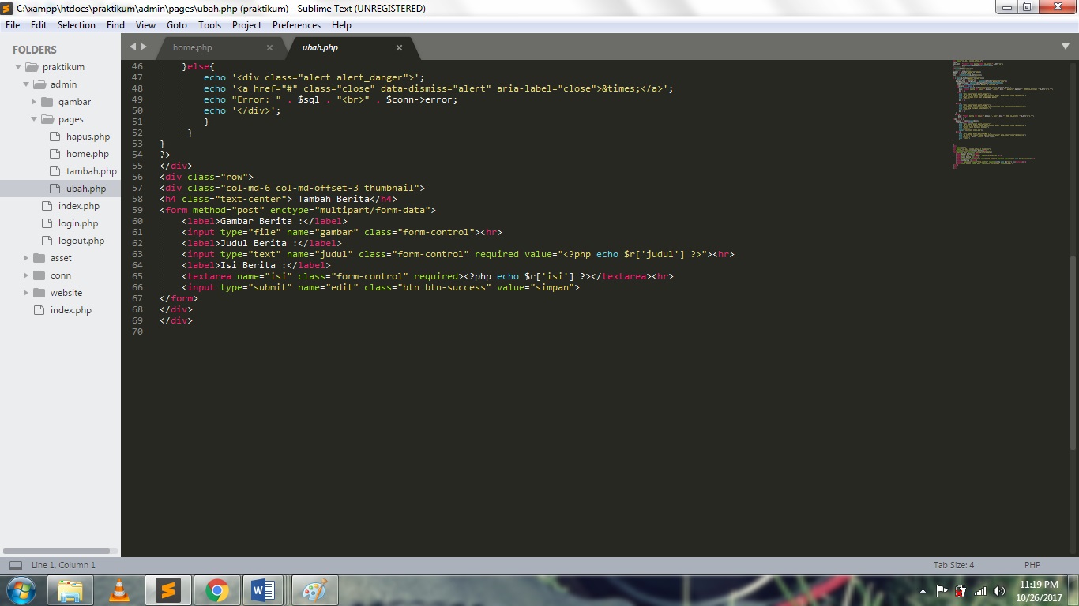
Task: Close the ubah.php tab
Action: click(399, 47)
